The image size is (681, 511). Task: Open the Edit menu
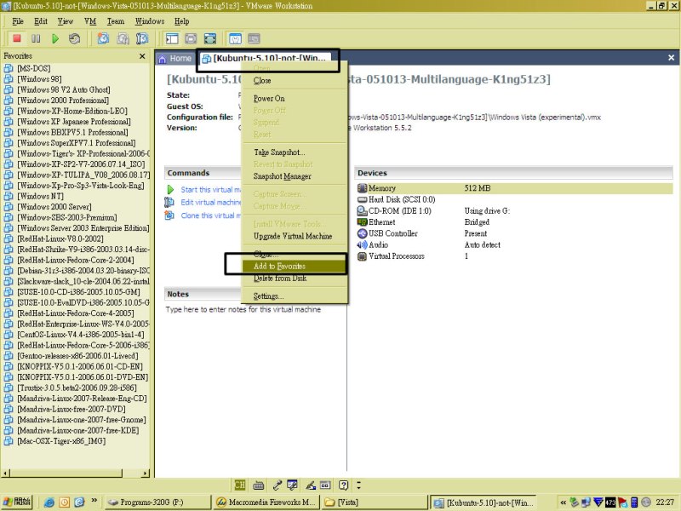41,21
